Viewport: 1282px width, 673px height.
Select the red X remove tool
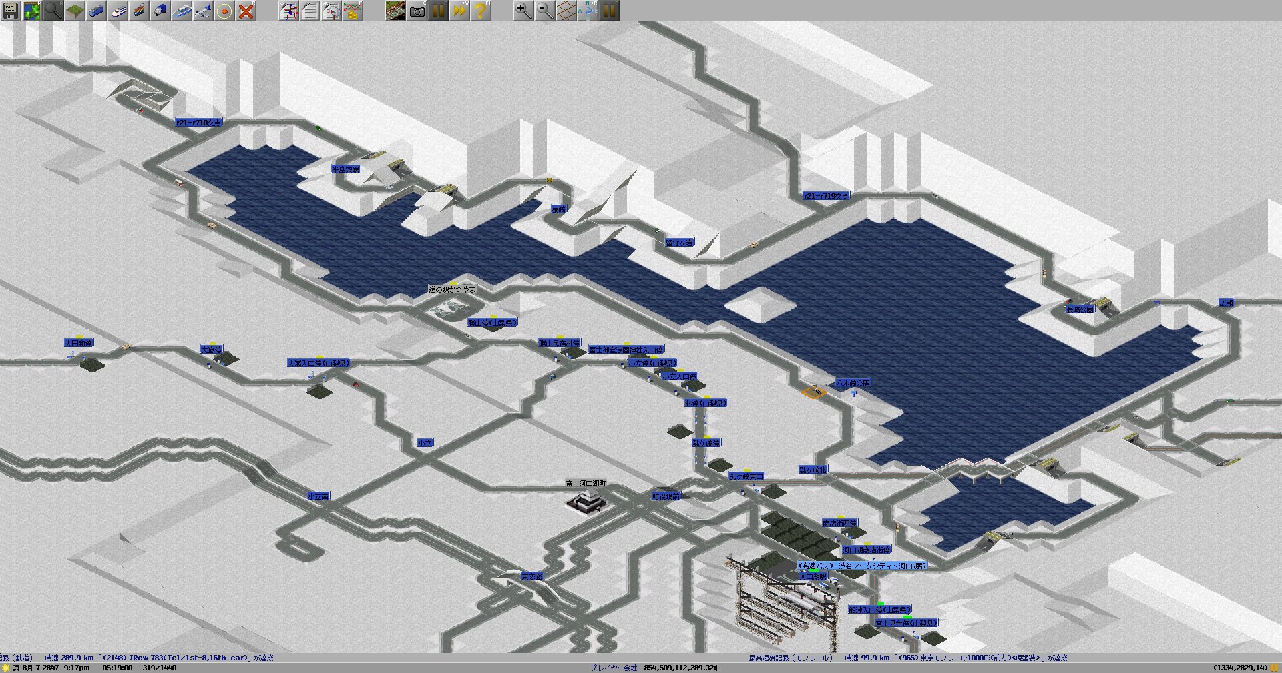[x=246, y=11]
